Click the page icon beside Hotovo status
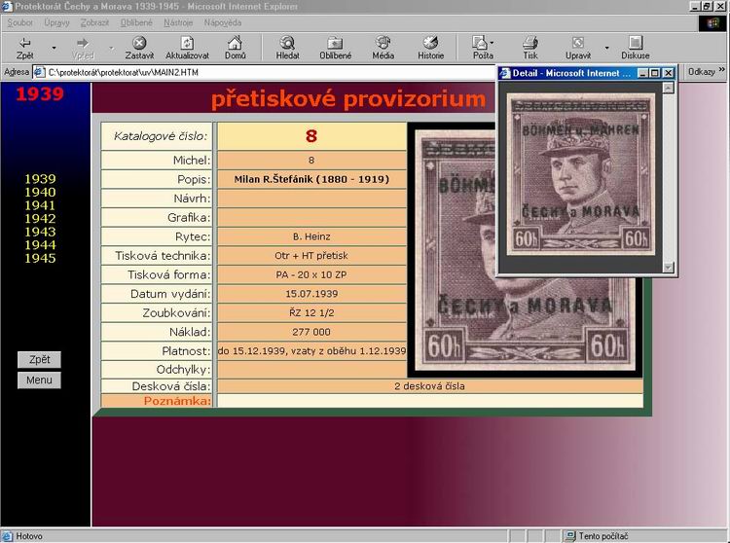This screenshot has height=543, width=730. [7, 536]
